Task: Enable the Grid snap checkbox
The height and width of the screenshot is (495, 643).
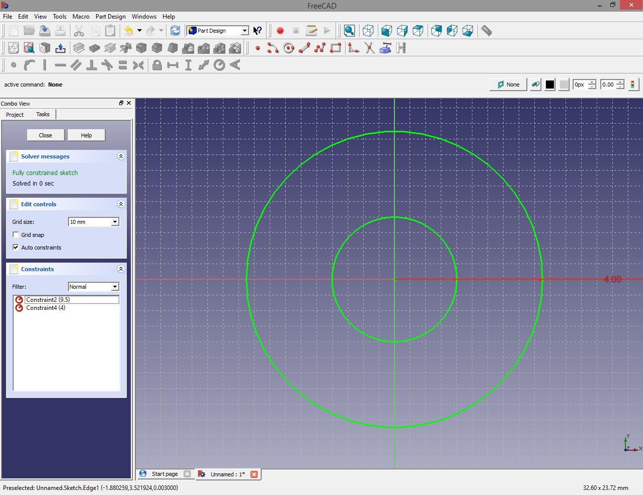Action: [x=16, y=235]
